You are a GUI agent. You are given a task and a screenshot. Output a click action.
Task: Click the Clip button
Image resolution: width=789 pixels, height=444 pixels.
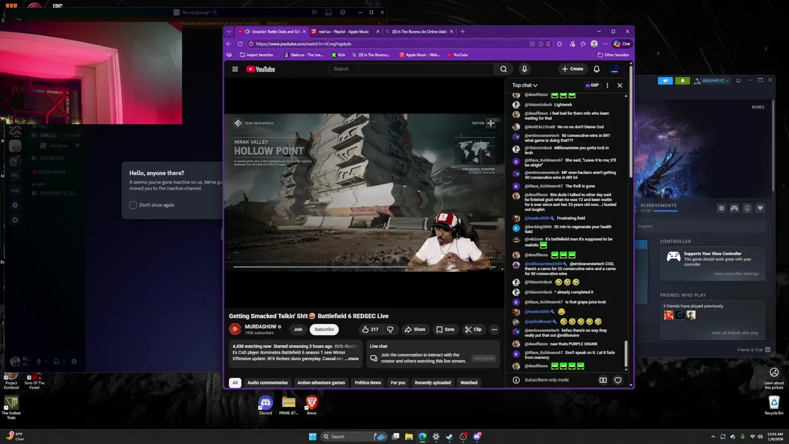(473, 329)
